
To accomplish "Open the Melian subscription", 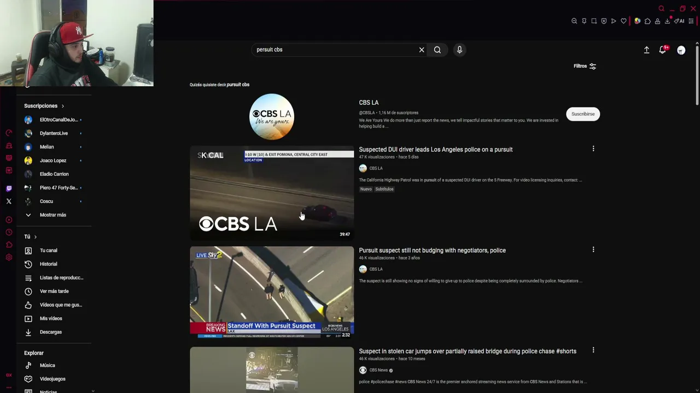I will coord(53,147).
